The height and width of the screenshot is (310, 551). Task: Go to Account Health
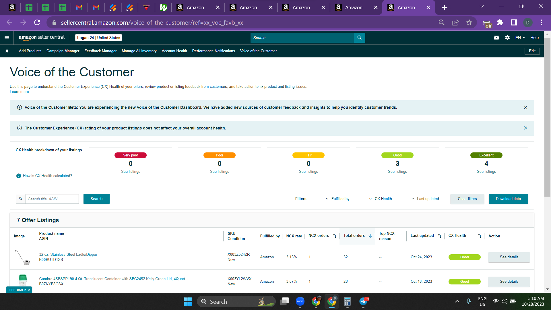tap(174, 51)
